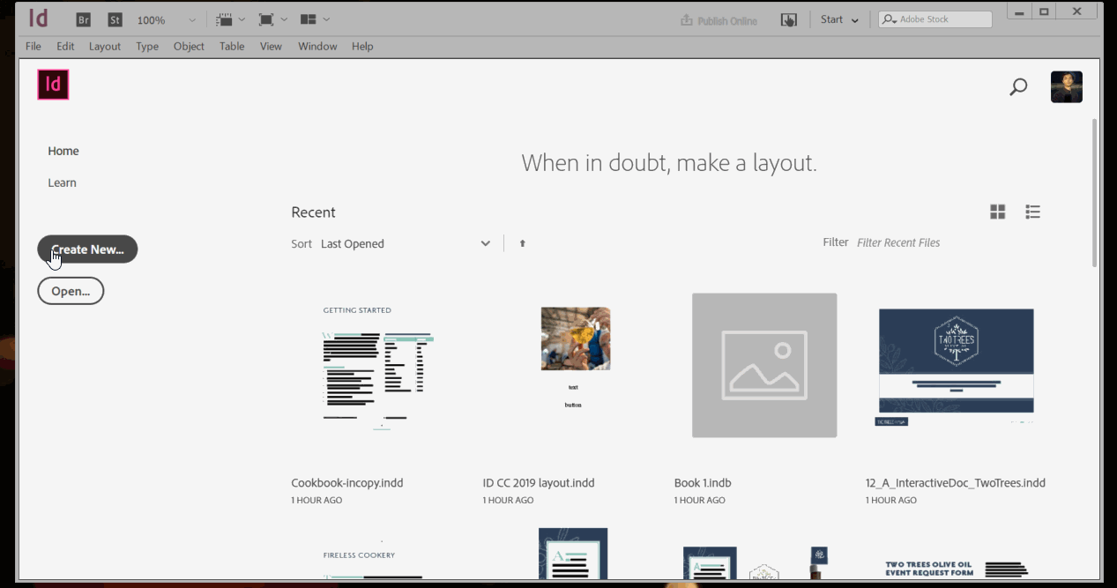Click the Book 1.indb file name
1117x588 pixels.
point(703,483)
